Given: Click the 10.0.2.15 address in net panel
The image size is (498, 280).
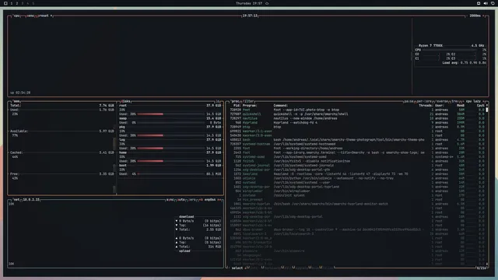Looking at the screenshot, I should pos(31,200).
